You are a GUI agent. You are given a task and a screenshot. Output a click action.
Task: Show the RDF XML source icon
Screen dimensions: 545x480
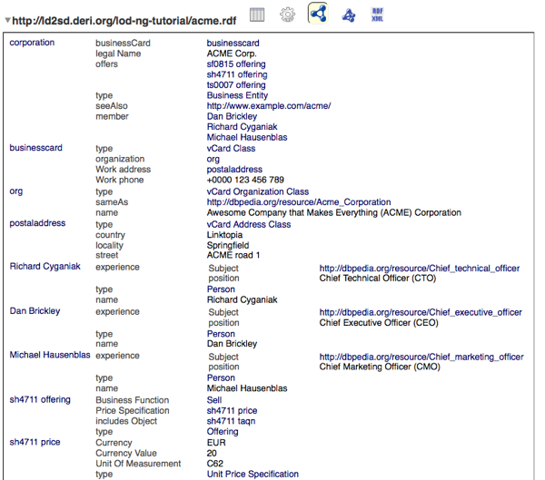pyautogui.click(x=377, y=15)
